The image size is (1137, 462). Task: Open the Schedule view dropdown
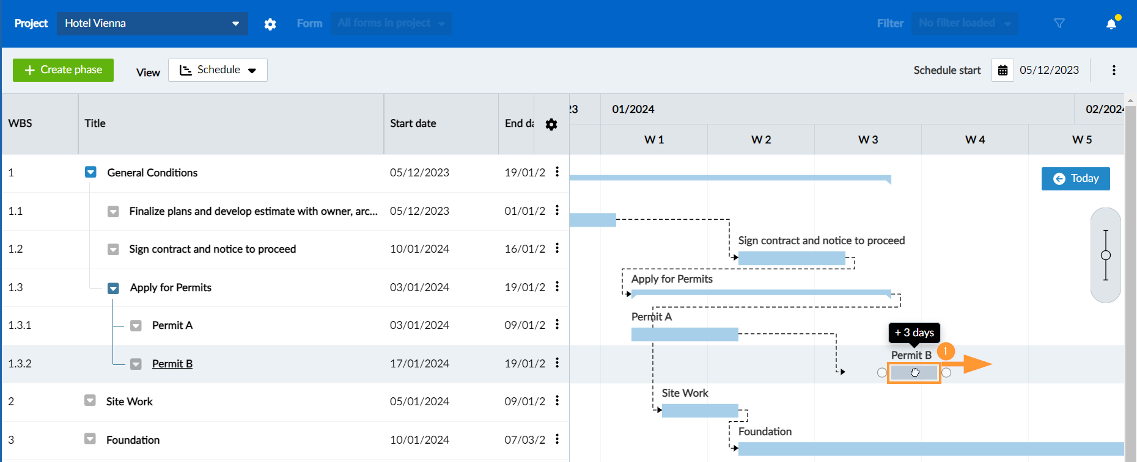(x=218, y=70)
